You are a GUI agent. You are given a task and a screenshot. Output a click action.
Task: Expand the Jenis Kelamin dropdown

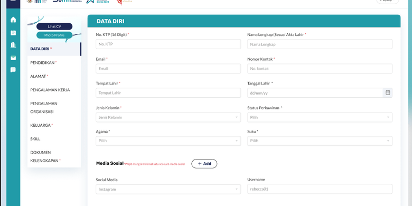168,117
